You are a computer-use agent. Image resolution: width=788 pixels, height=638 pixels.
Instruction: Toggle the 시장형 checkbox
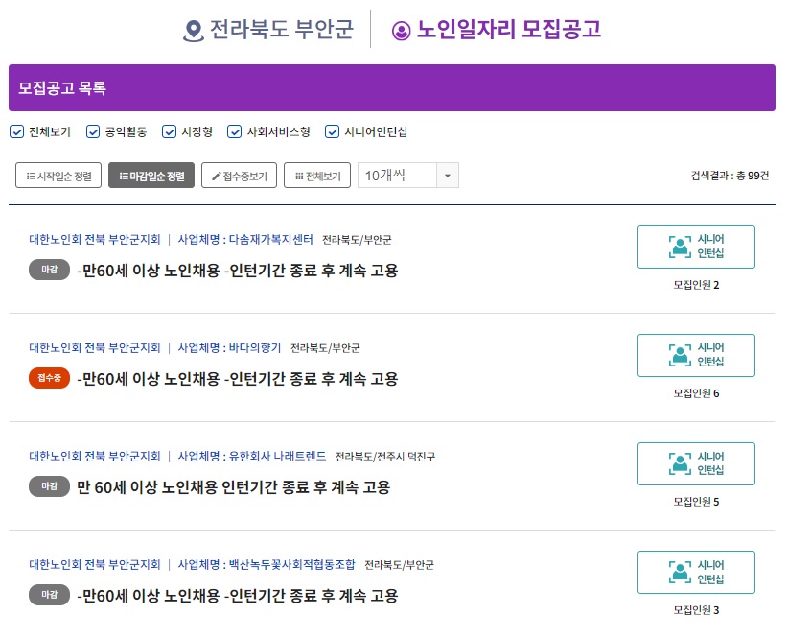pos(169,131)
